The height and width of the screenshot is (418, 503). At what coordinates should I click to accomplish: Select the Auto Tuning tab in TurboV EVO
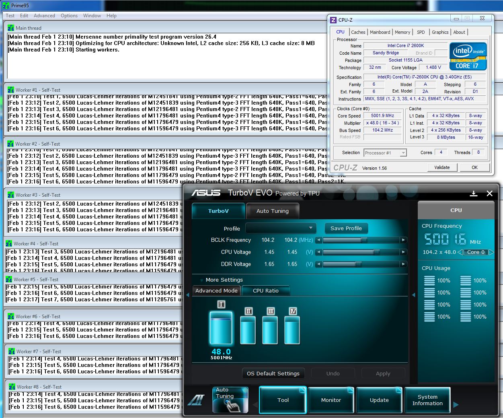[273, 211]
